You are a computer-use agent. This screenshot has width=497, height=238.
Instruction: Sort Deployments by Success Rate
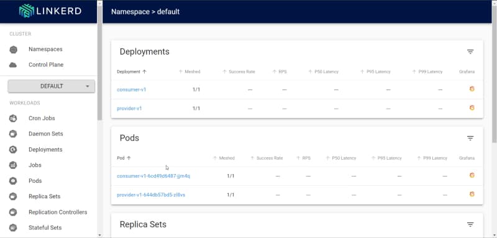pos(239,71)
